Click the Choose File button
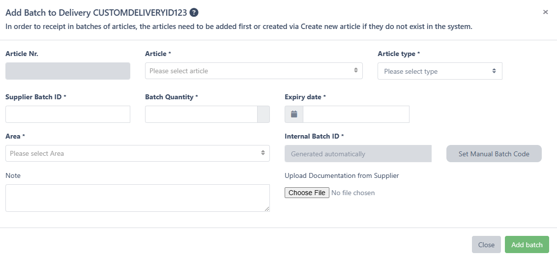 point(307,193)
